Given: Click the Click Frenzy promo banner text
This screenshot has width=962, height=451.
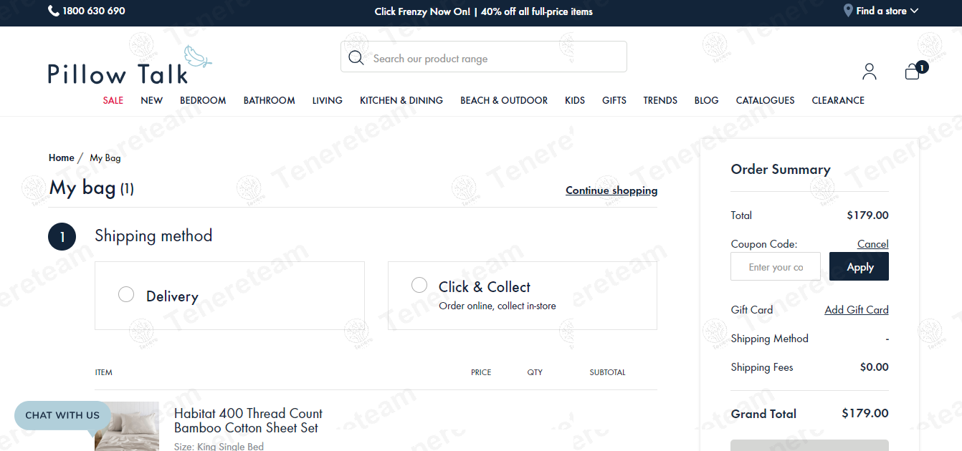Looking at the screenshot, I should [484, 11].
